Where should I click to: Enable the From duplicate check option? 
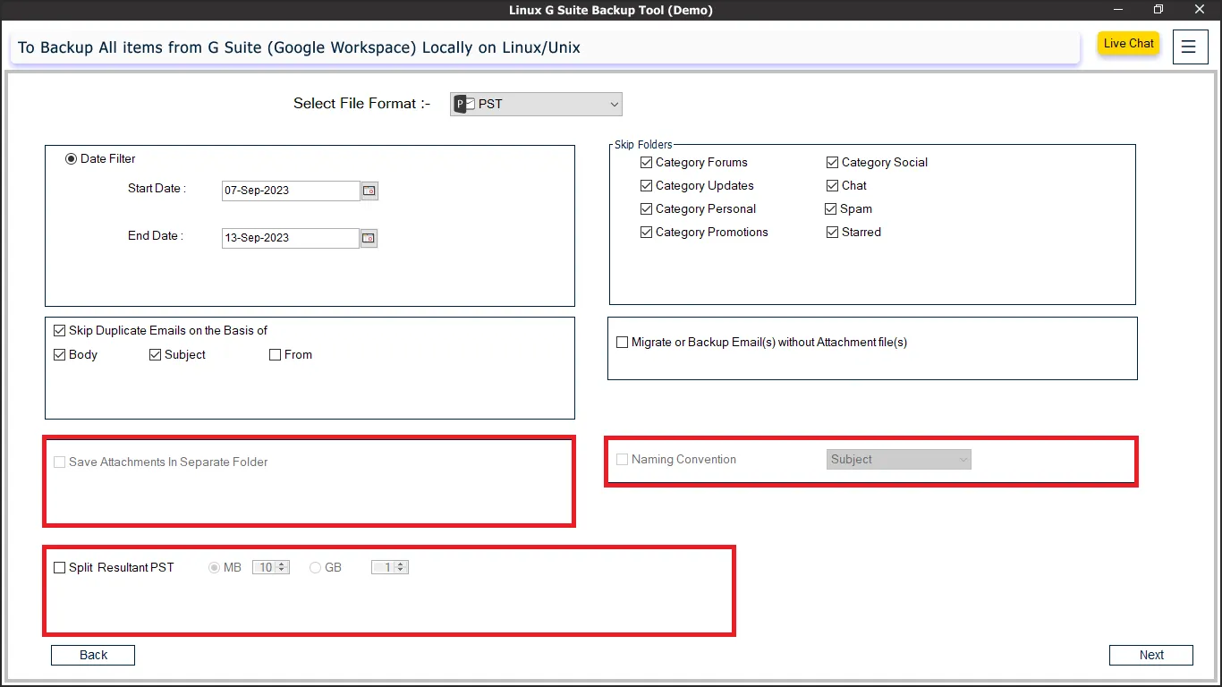click(276, 355)
